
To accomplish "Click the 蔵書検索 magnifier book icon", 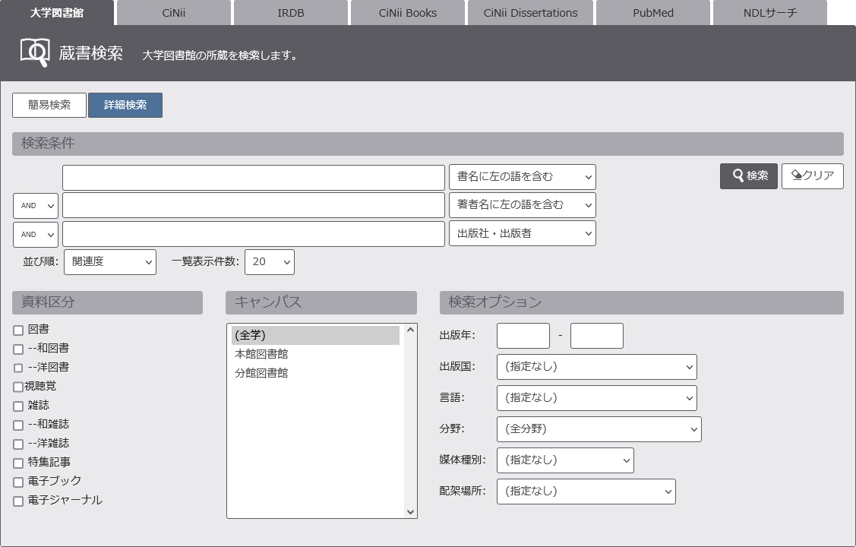I will [x=35, y=52].
